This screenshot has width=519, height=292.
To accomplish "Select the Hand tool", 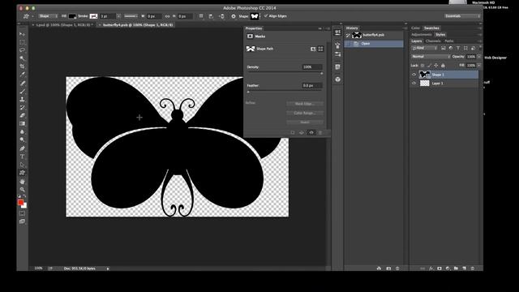I will tap(22, 182).
